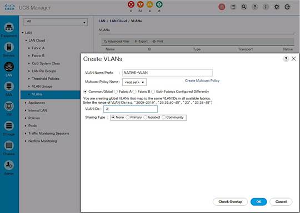
Task: Close the Create VLANs dialog
Action: coord(294,59)
